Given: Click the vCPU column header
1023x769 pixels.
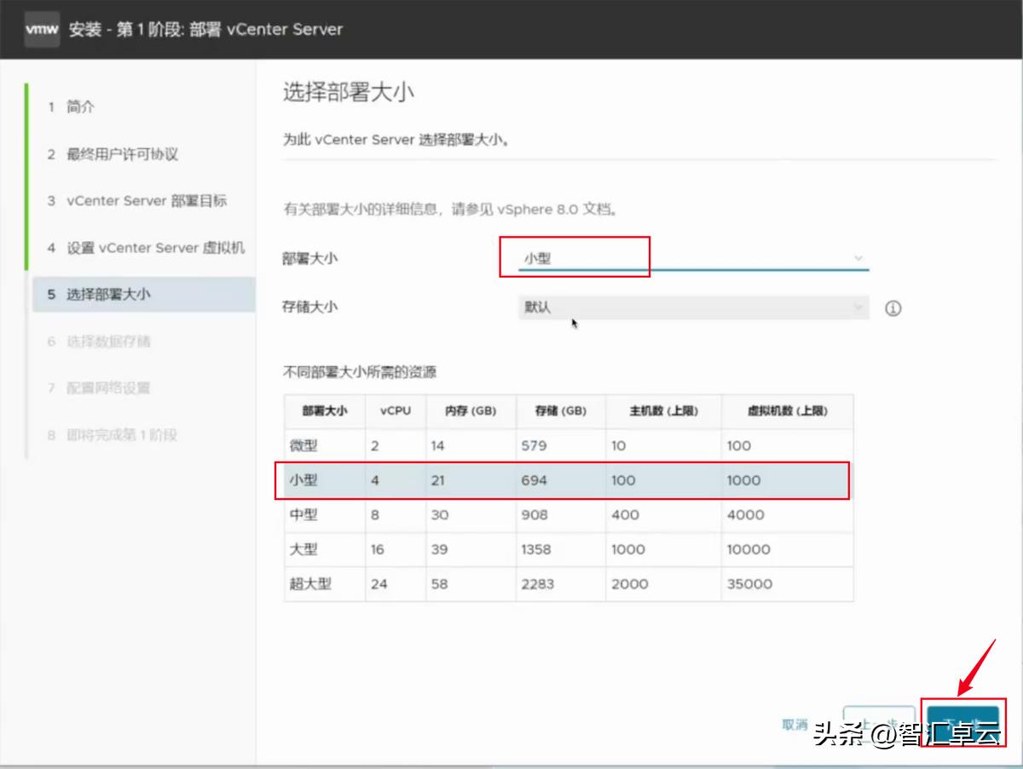Looking at the screenshot, I should point(396,410).
